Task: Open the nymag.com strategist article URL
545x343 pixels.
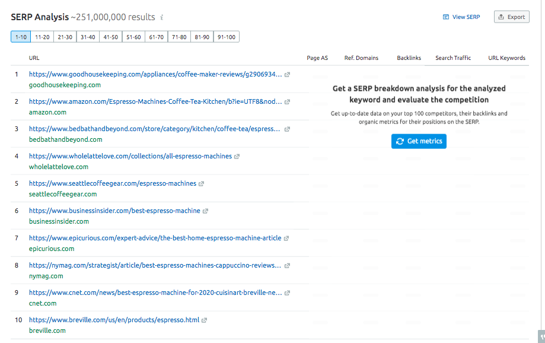Action: click(x=155, y=265)
